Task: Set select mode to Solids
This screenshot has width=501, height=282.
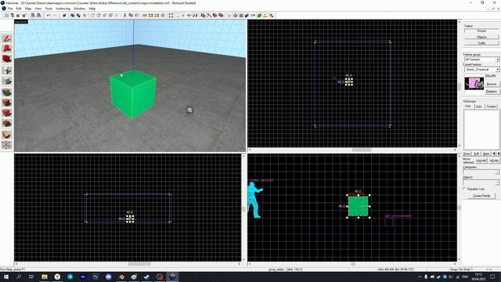Action: pyautogui.click(x=481, y=42)
